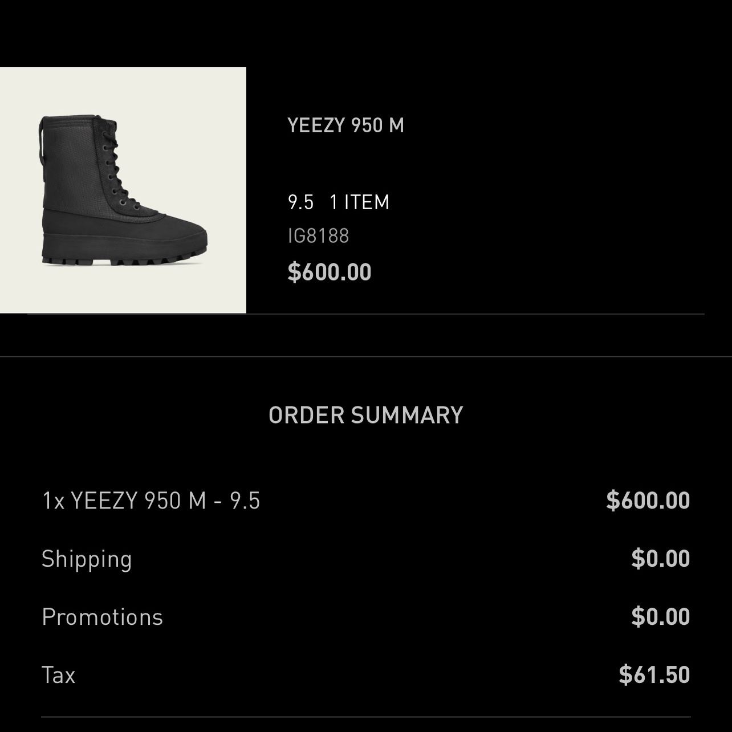Select the product code IG8188
Screen dimensions: 732x732
[318, 235]
